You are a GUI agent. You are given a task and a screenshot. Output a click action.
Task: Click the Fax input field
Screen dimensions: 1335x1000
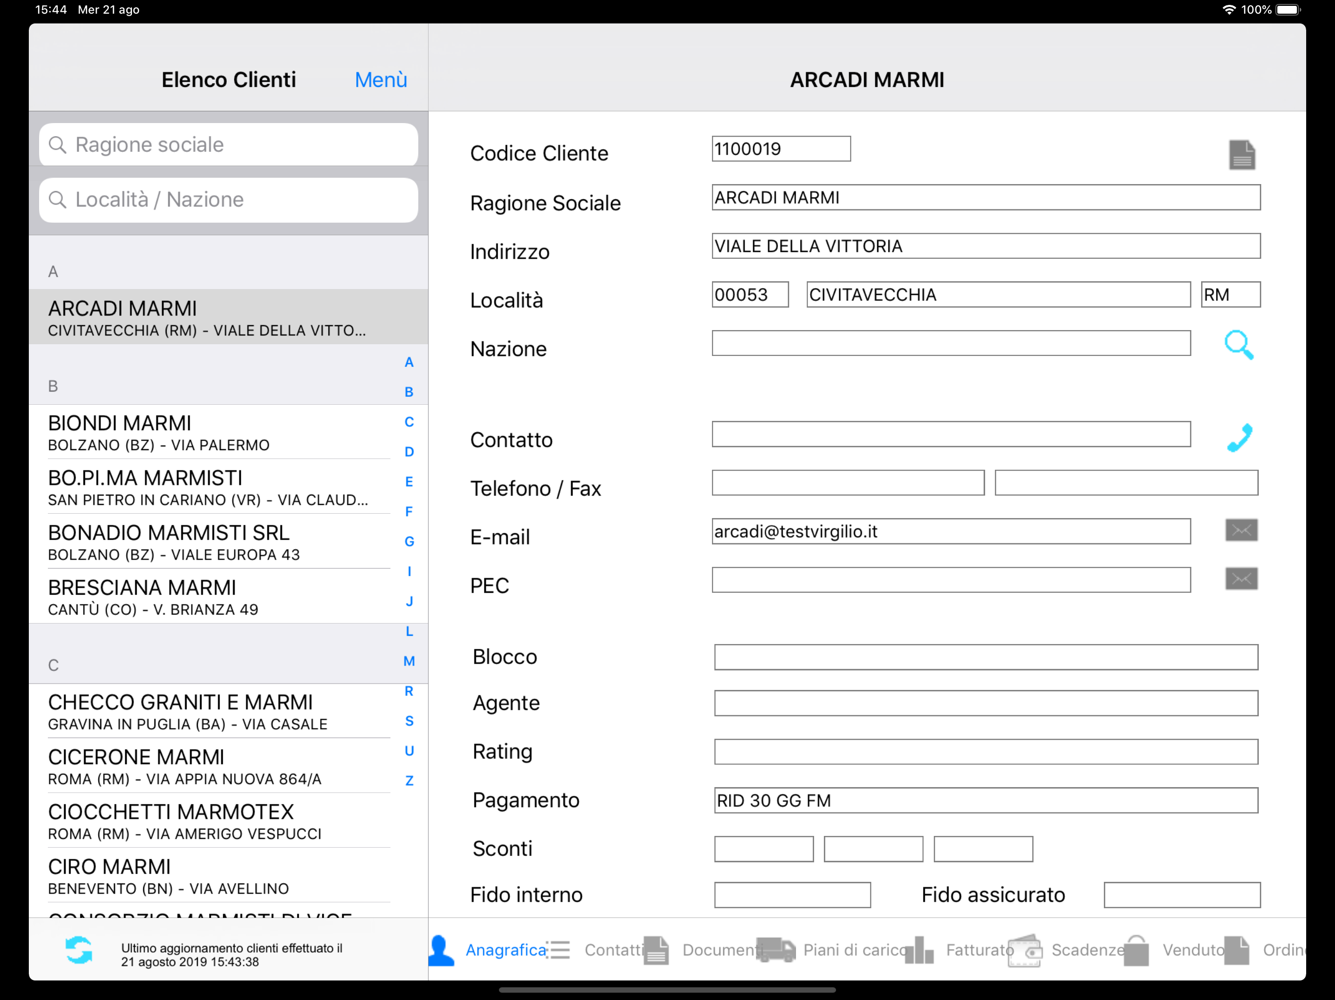pos(1126,483)
